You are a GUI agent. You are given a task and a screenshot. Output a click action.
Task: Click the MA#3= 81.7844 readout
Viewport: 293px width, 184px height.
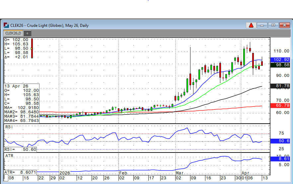[22, 116]
